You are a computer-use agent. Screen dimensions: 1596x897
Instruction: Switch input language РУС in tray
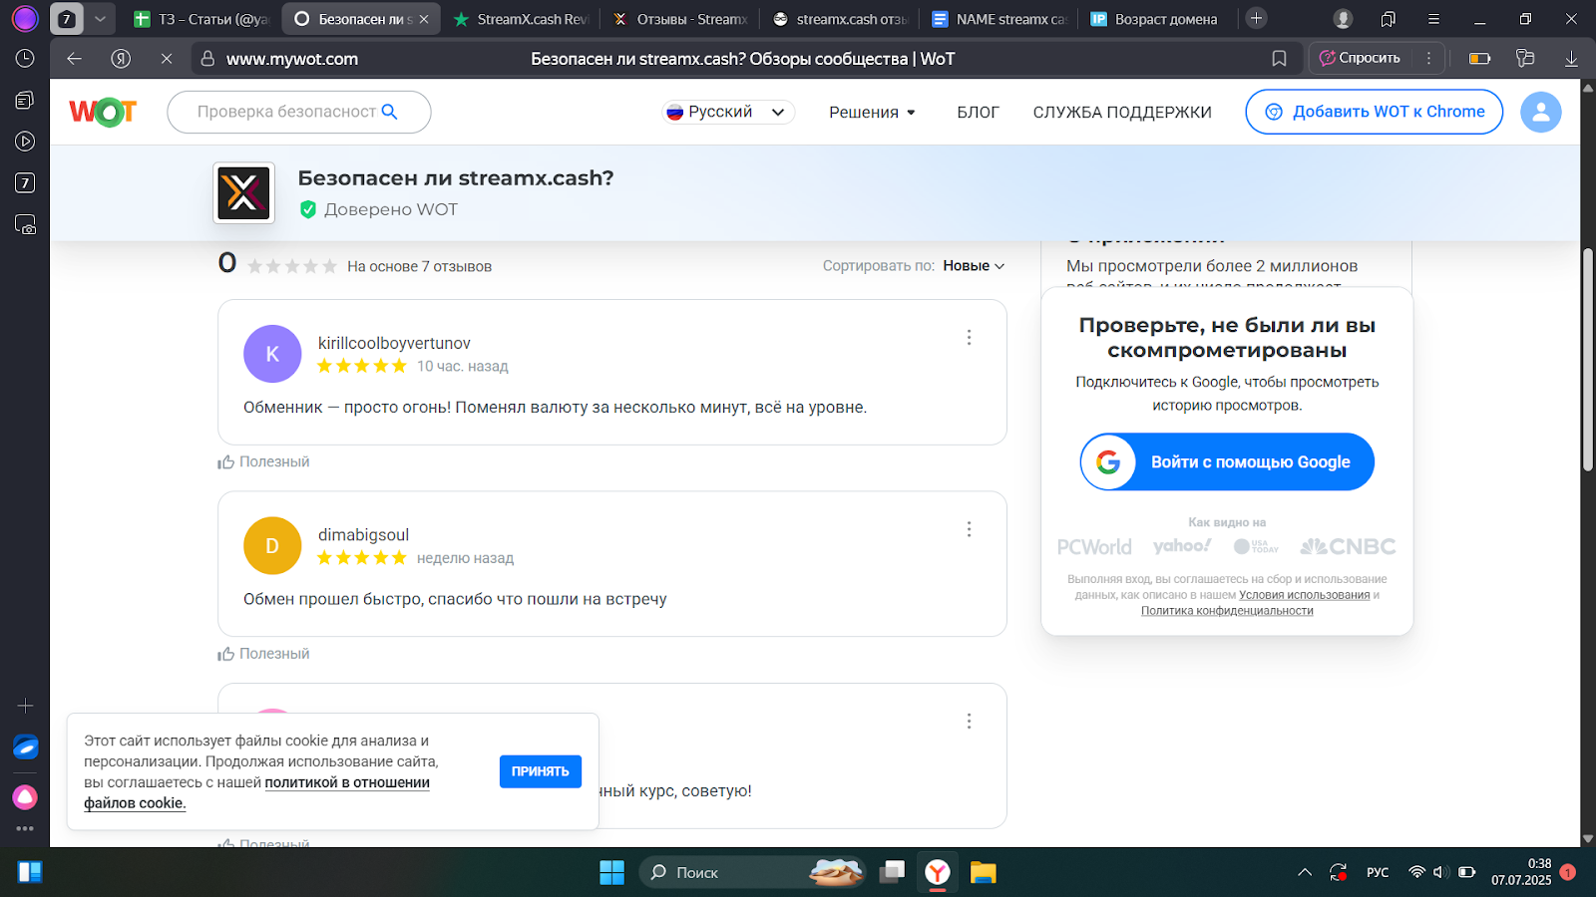click(x=1378, y=872)
